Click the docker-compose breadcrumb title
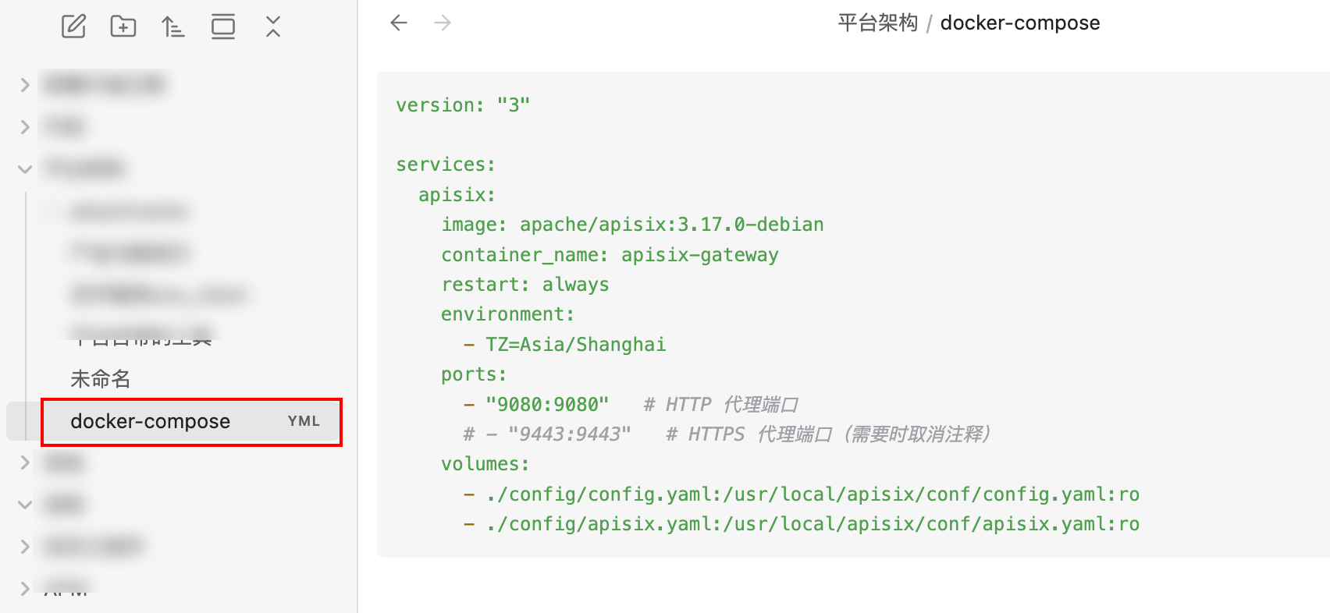This screenshot has height=613, width=1330. pyautogui.click(x=1020, y=23)
